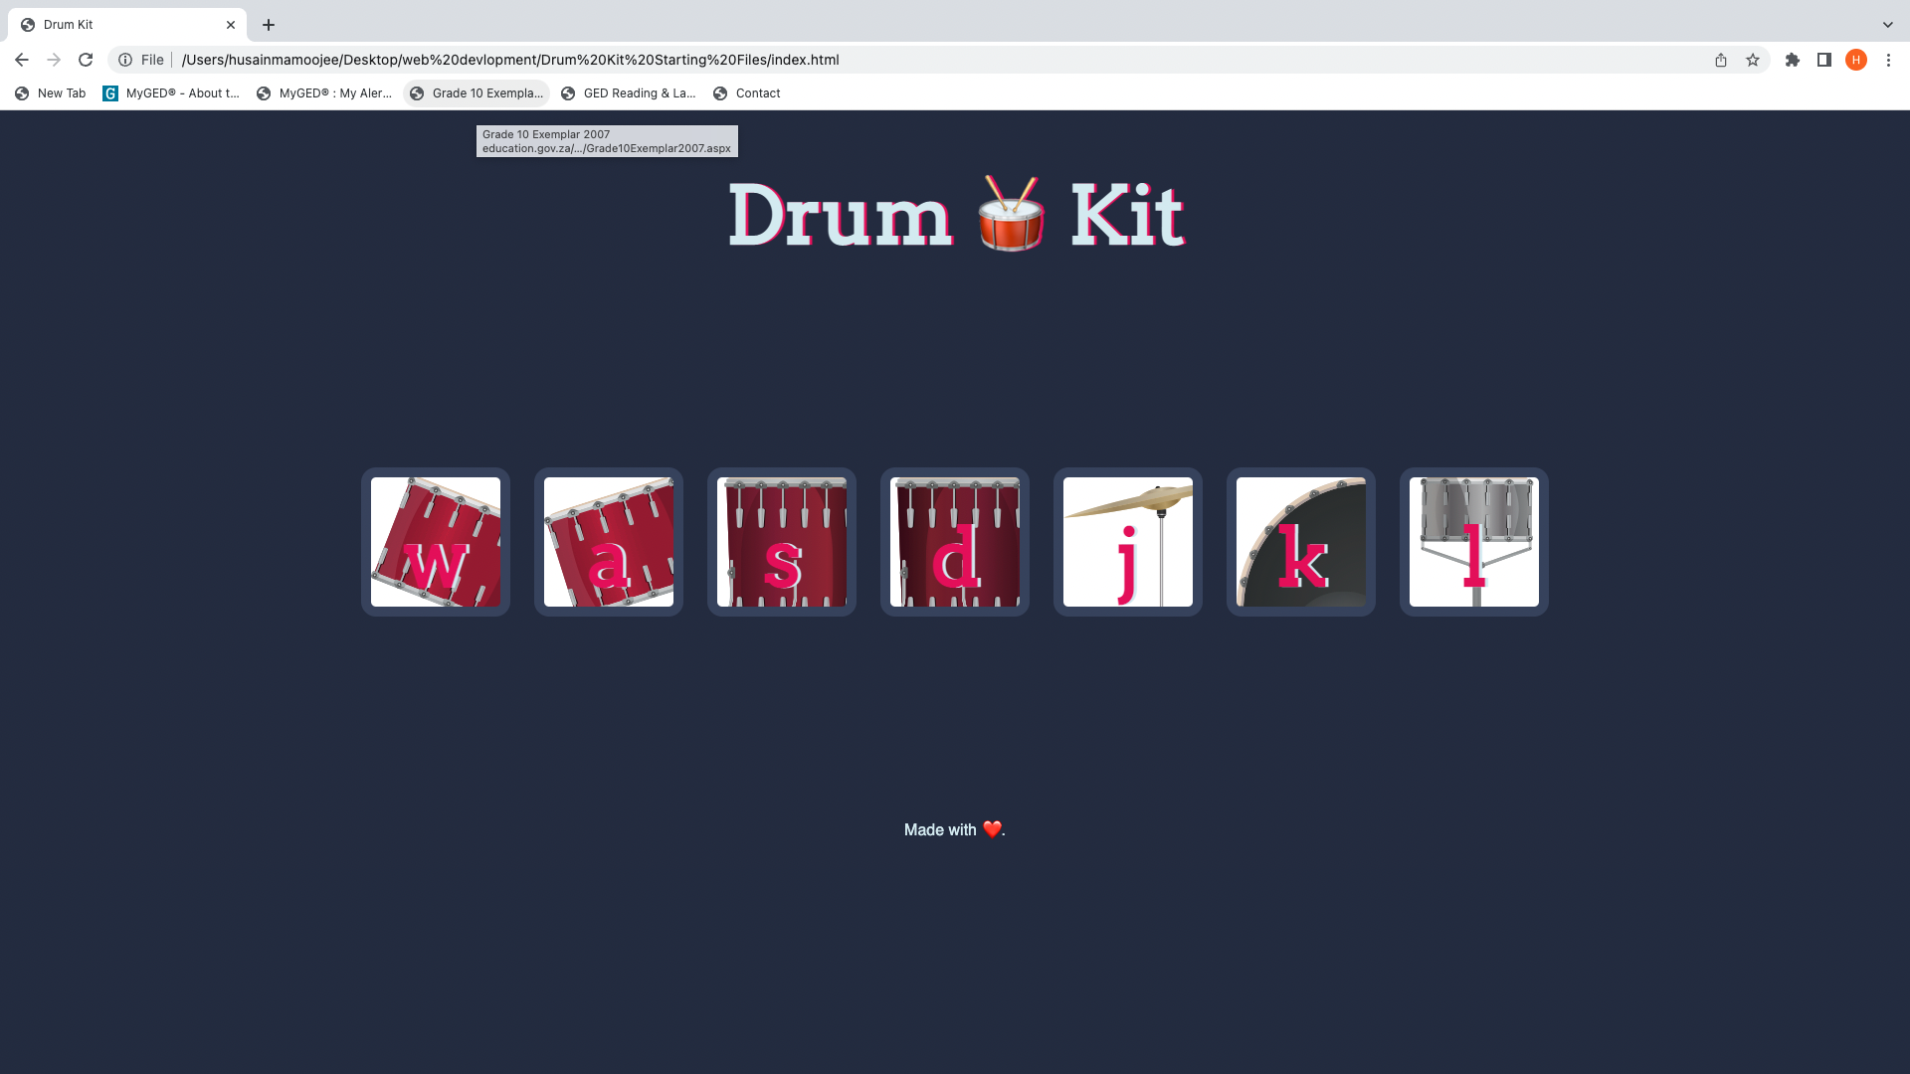Hit the 'l' snare drum button
This screenshot has width=1910, height=1074.
pos(1474,542)
